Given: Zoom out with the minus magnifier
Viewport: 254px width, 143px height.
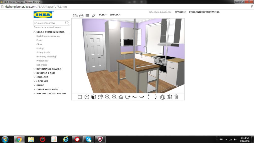Looking at the screenshot, I should pos(114,97).
